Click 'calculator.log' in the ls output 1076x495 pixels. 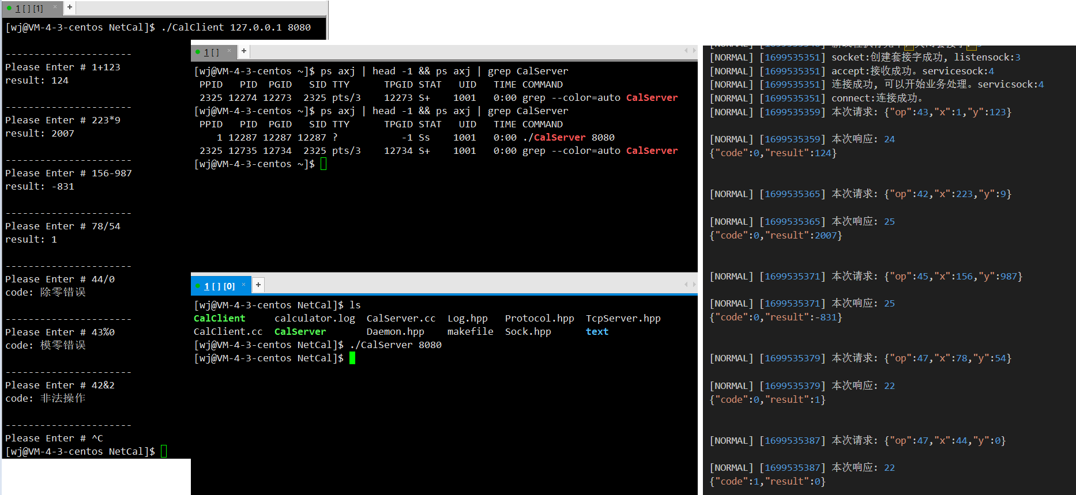click(315, 319)
